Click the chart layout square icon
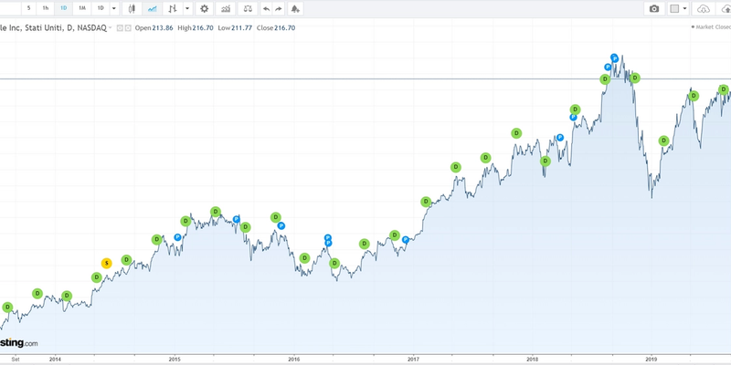 tap(674, 8)
